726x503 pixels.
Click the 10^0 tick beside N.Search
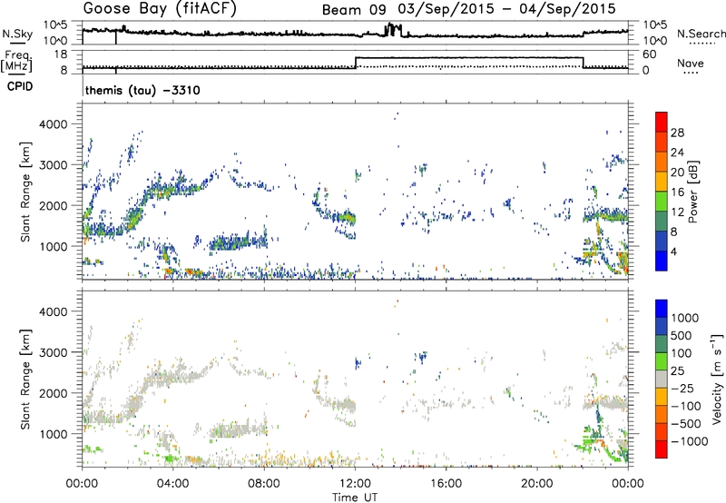coord(655,41)
